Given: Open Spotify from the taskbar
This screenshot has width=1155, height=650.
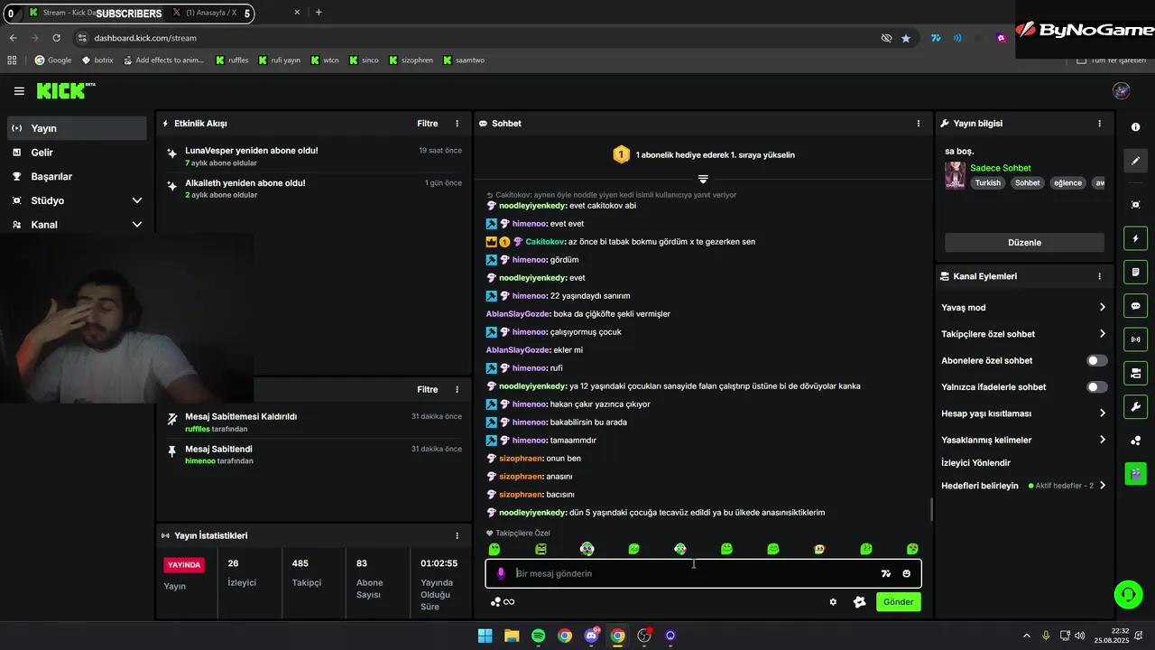Looking at the screenshot, I should 538,636.
